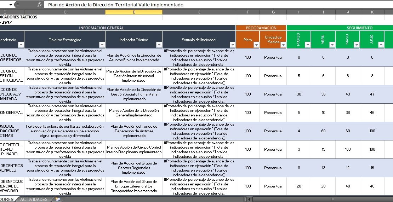Open the Dependencia column filter dropdown
The image size is (393, 202).
21,45
